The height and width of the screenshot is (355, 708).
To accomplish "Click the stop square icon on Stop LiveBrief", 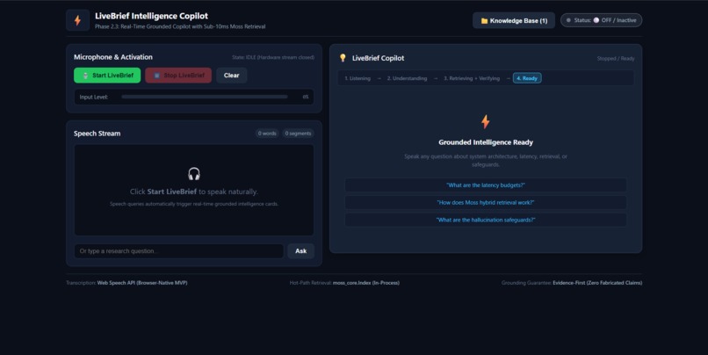I will coord(156,76).
